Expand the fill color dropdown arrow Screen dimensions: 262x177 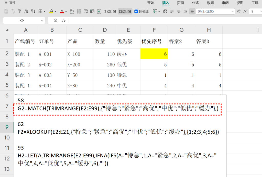pos(55,11)
